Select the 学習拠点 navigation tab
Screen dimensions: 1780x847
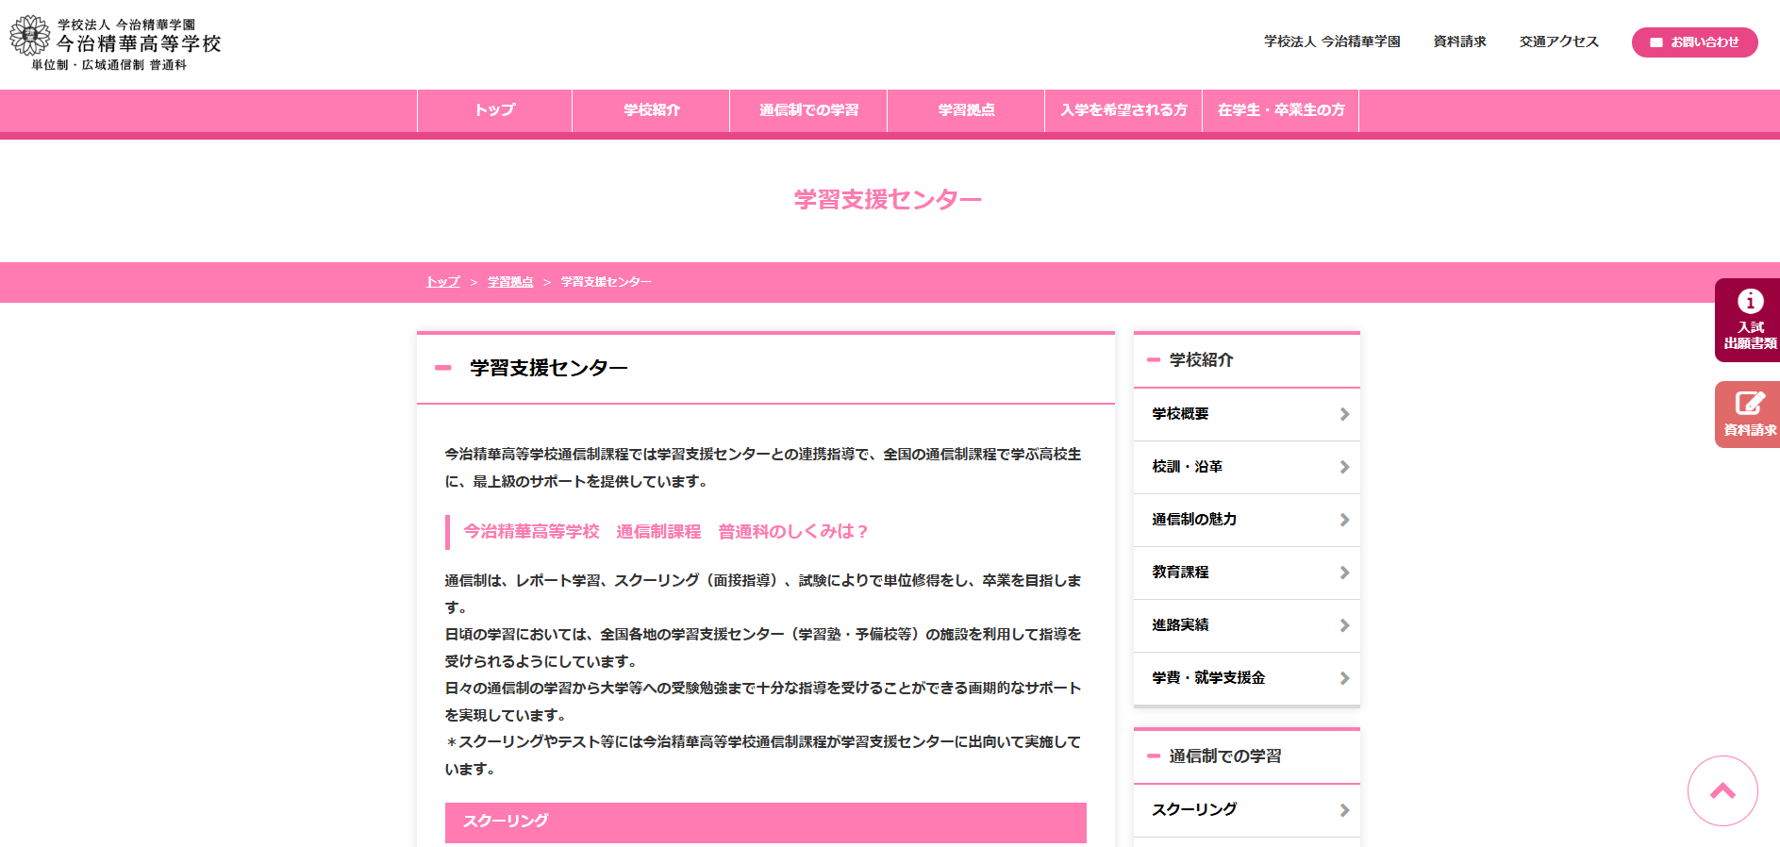pos(966,110)
